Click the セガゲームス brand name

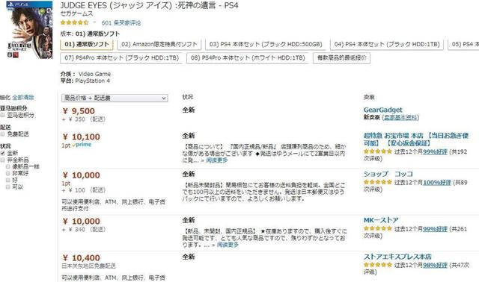pos(76,13)
